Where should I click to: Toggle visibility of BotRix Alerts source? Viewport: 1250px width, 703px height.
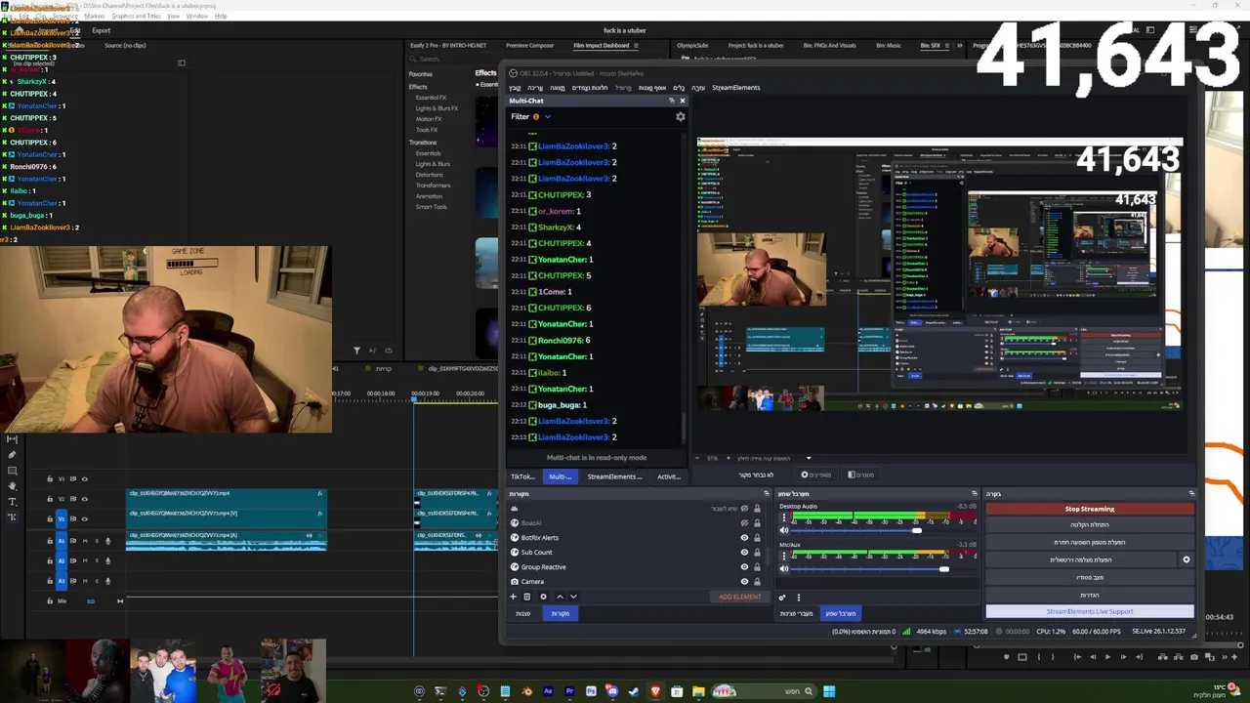coord(744,538)
